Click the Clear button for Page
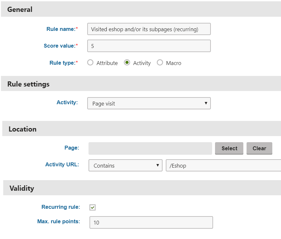 pyautogui.click(x=259, y=148)
